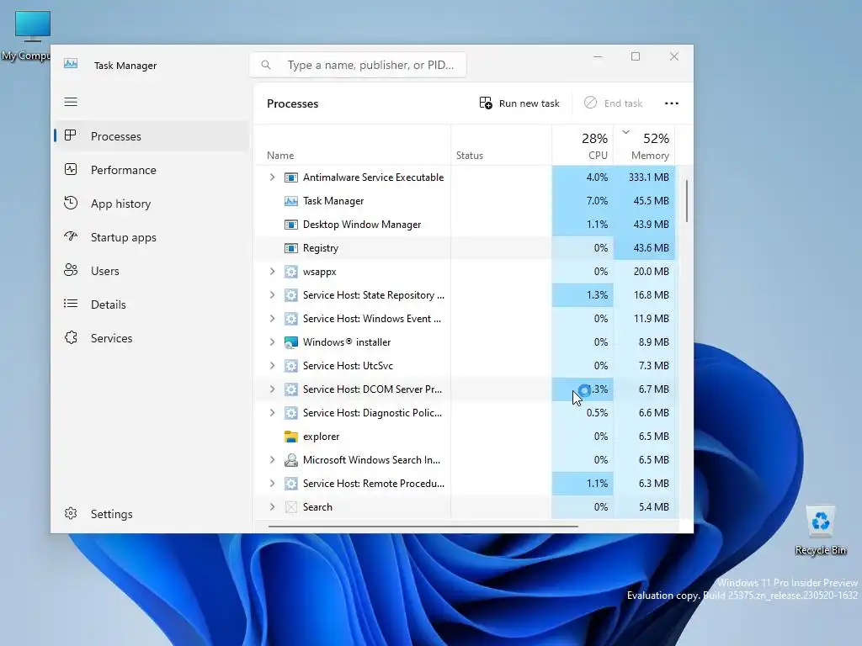The width and height of the screenshot is (862, 646).
Task: Sort by Memory column header
Action: 644,146
